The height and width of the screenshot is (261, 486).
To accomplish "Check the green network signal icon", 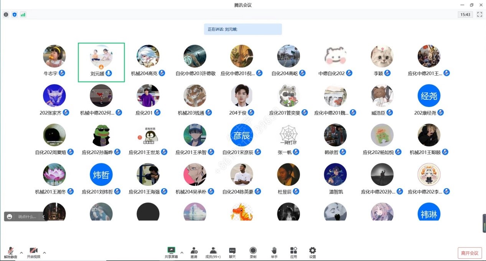I will click(x=23, y=15).
